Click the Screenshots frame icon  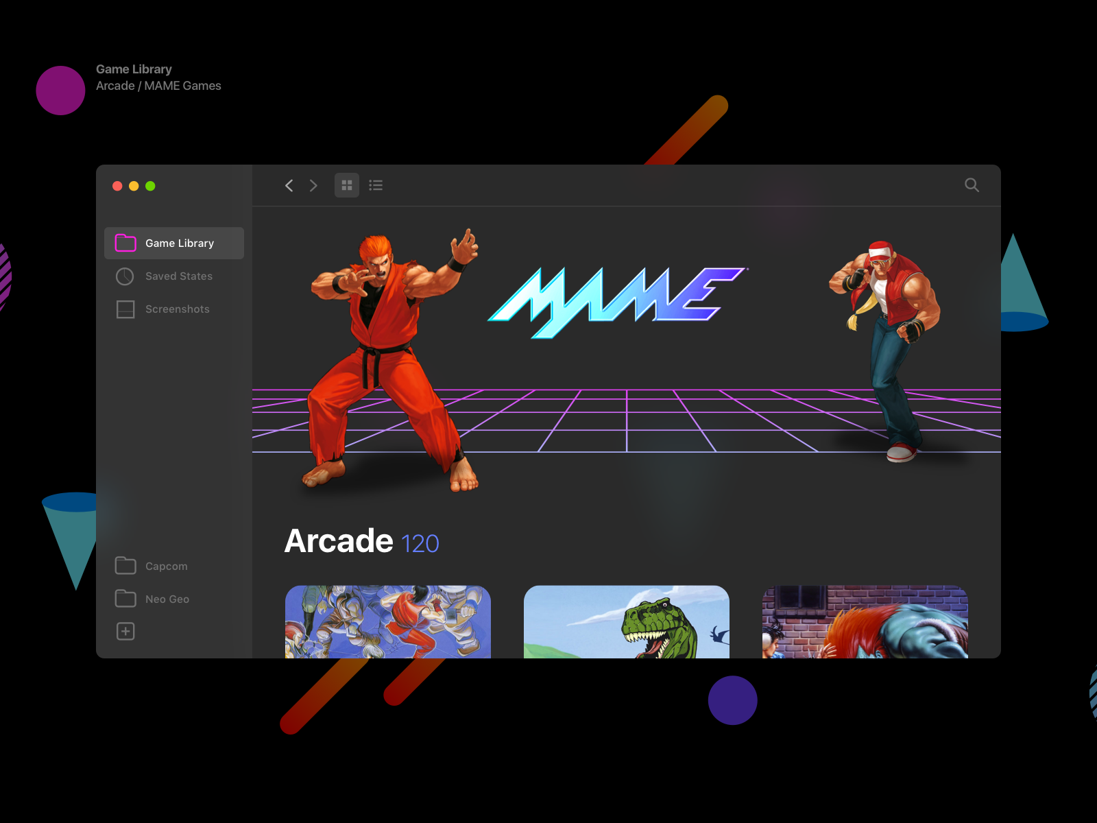click(125, 309)
